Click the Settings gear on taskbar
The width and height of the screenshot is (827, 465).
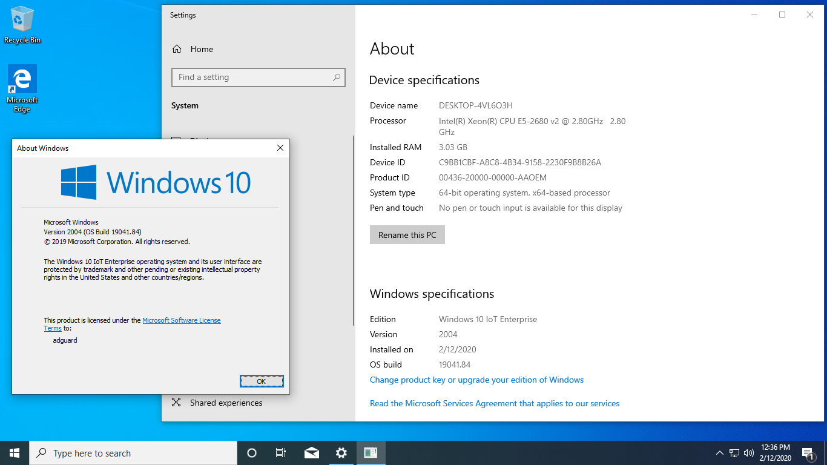(341, 453)
